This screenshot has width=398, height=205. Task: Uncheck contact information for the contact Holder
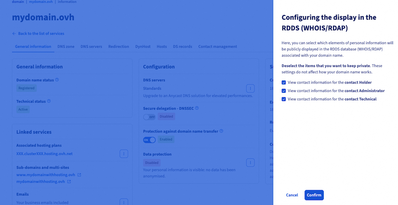pos(283,82)
